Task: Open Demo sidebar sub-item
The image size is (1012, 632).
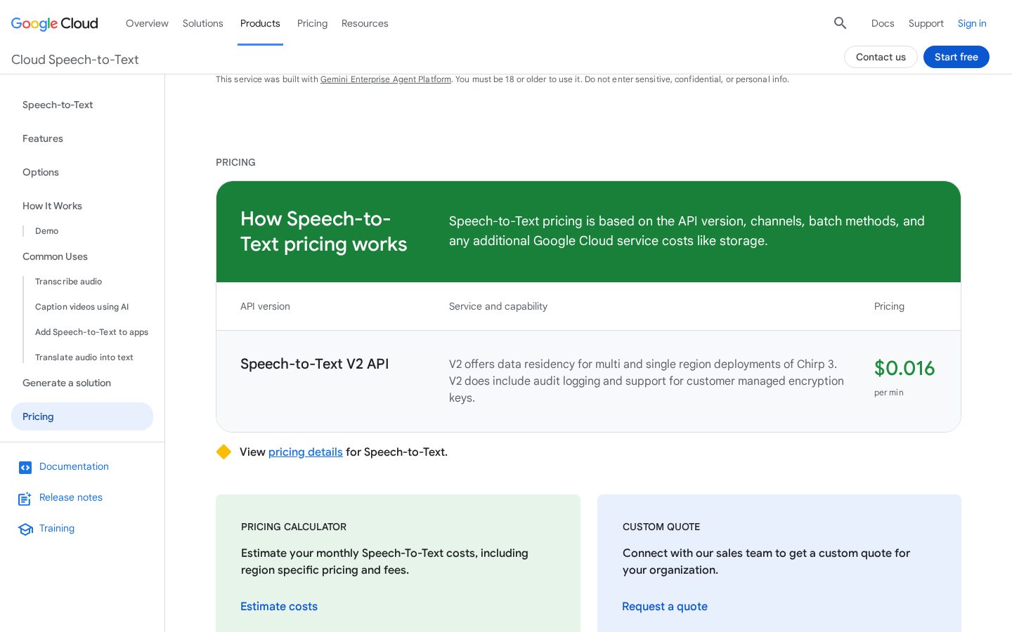Action: point(46,231)
